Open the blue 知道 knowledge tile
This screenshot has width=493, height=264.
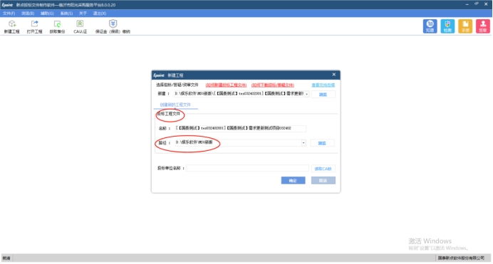pos(430,26)
